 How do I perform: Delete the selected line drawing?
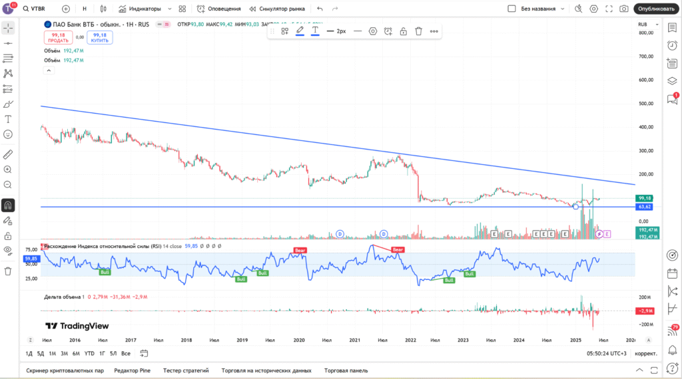tap(418, 31)
